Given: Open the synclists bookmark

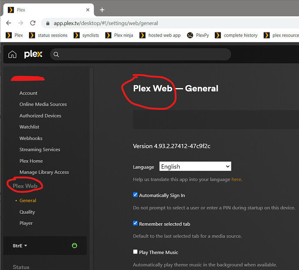Looking at the screenshot, I should tap(86, 35).
